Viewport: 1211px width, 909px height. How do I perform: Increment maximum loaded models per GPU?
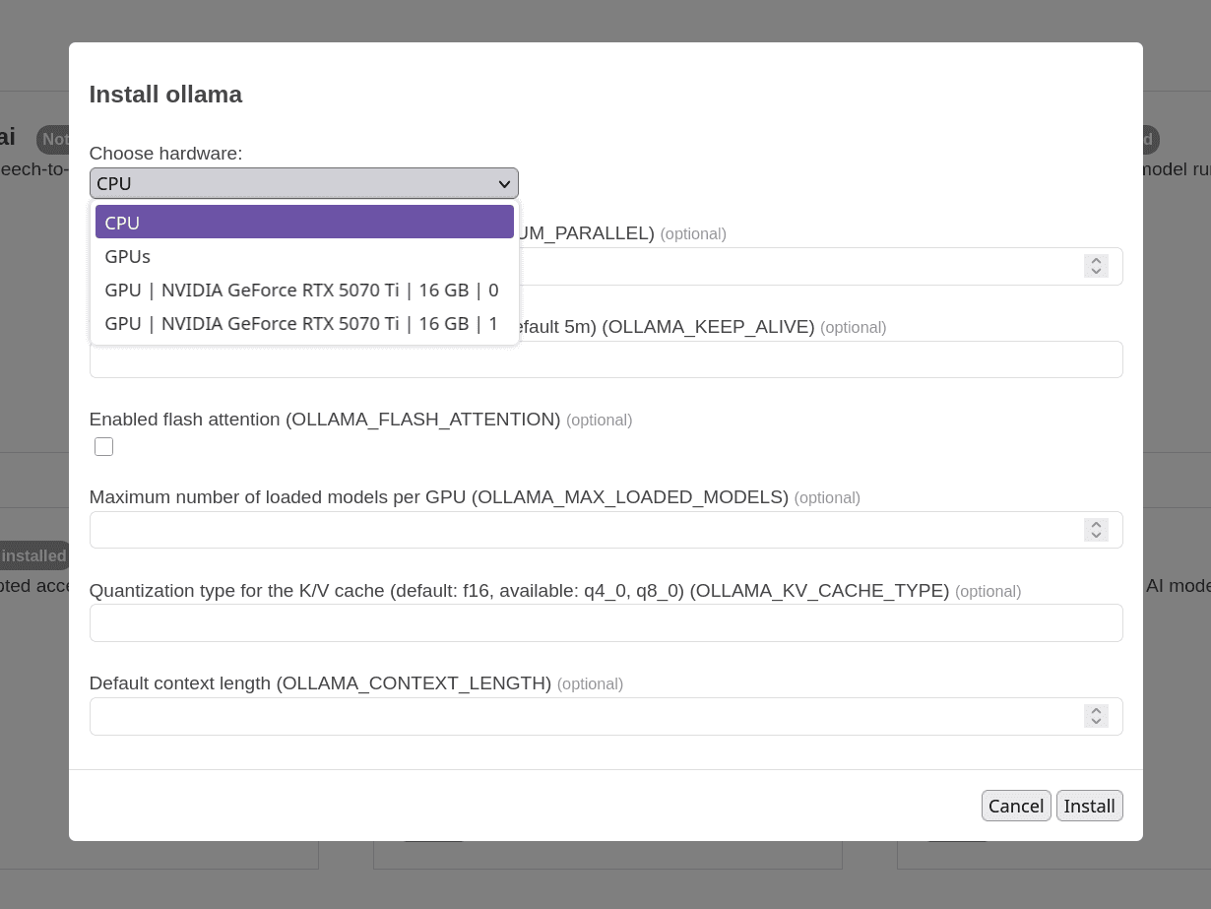1096,524
